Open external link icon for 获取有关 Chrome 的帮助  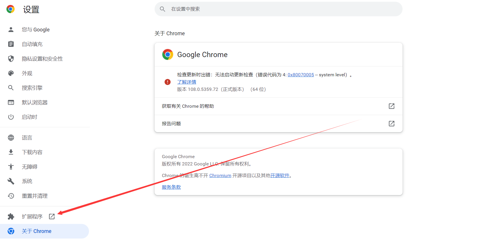391,106
